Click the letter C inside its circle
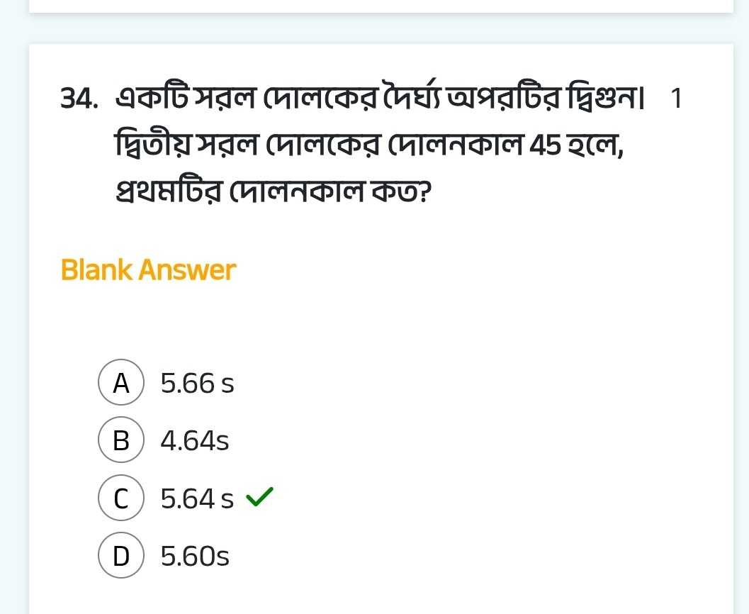The image size is (749, 614). tap(120, 498)
